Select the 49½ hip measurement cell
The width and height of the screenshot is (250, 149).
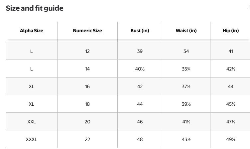[231, 139]
